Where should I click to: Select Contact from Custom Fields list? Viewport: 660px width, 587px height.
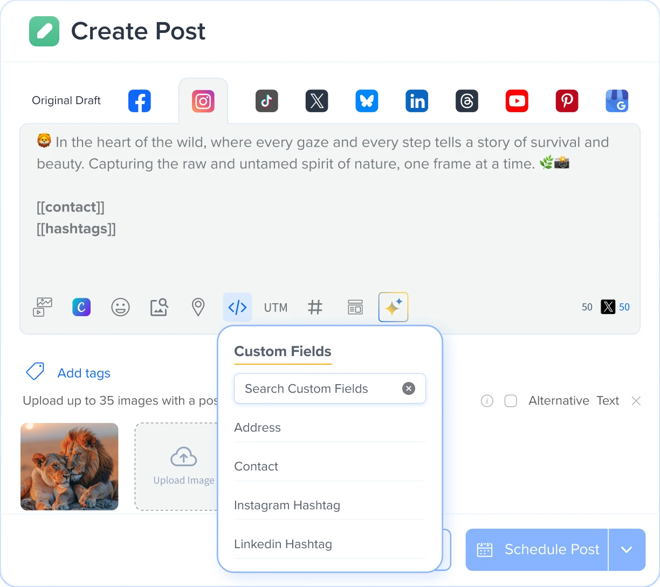point(256,467)
